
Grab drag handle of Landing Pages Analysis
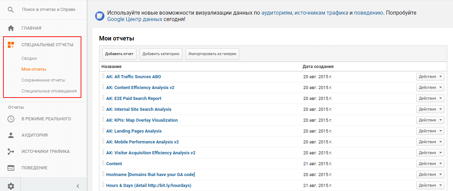103,131
